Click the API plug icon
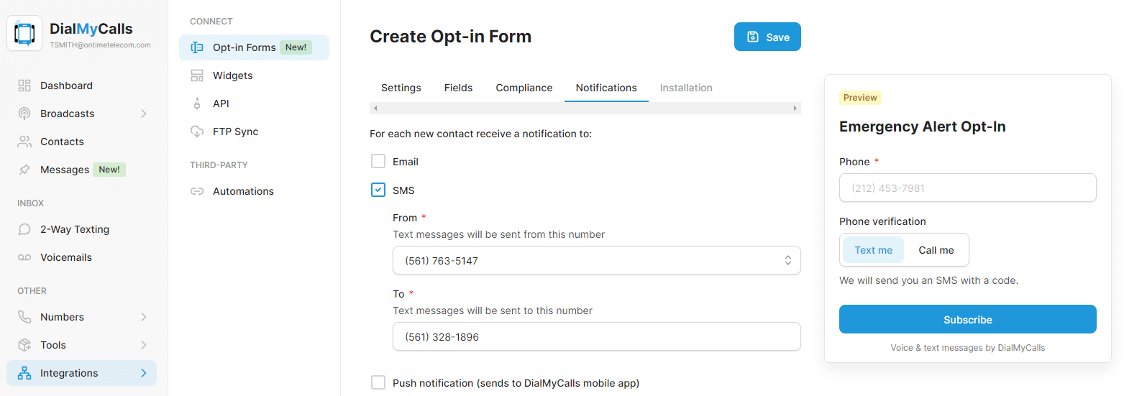 (x=196, y=103)
